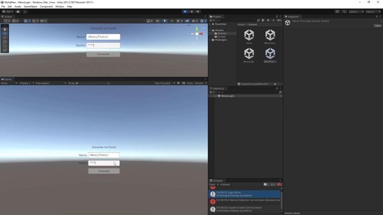The image size is (383, 215).
Task: Toggle scene lighting with the lightbulb icon
Action: coord(165,21)
